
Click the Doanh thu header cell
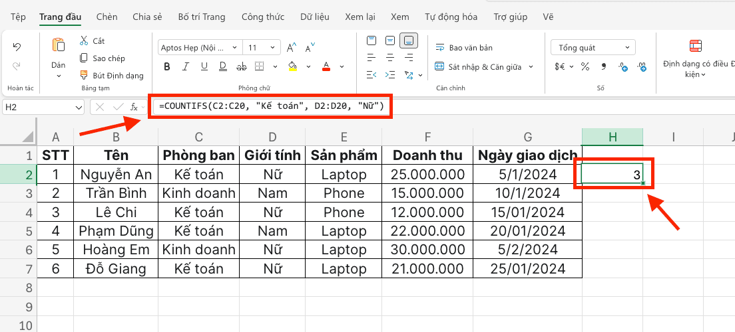pos(427,155)
